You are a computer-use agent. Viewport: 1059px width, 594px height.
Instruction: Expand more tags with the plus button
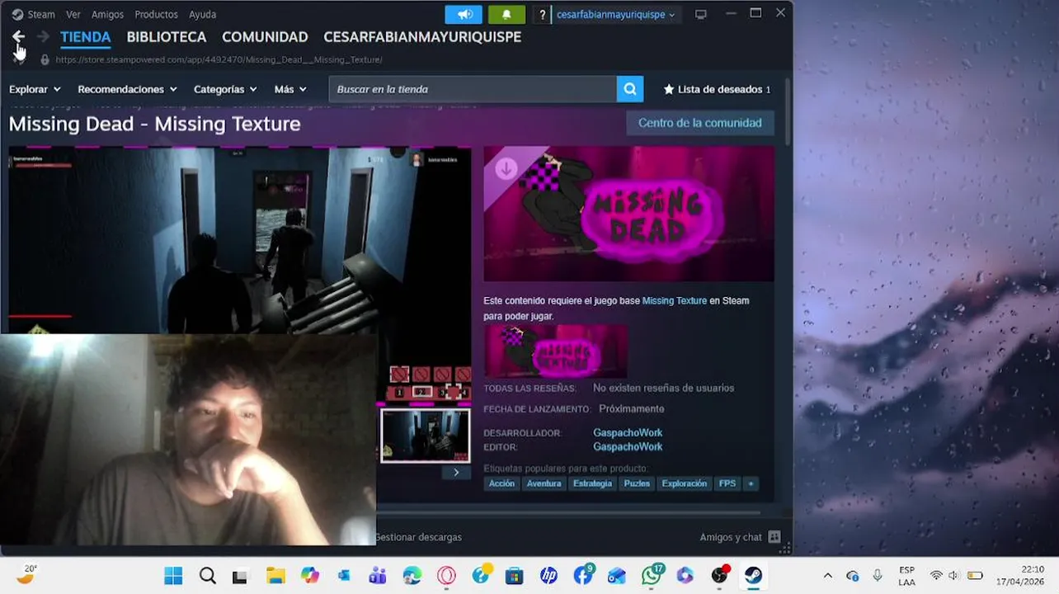(x=751, y=483)
